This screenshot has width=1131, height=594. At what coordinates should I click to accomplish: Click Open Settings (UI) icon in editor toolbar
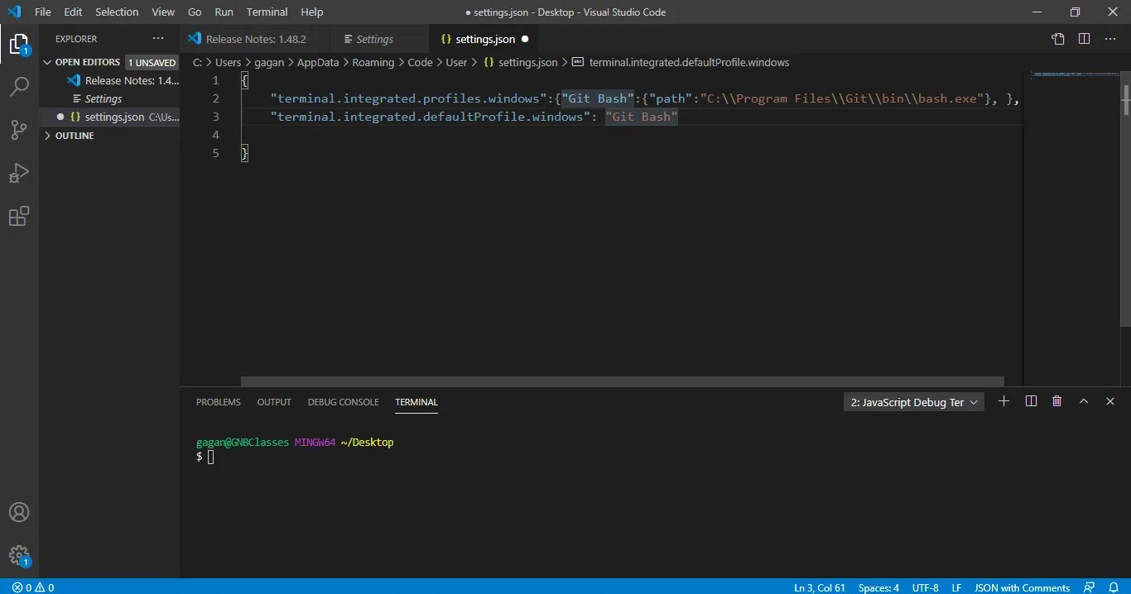tap(1058, 39)
